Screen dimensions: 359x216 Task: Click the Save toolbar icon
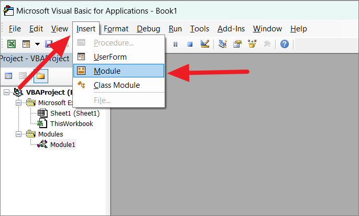49,43
